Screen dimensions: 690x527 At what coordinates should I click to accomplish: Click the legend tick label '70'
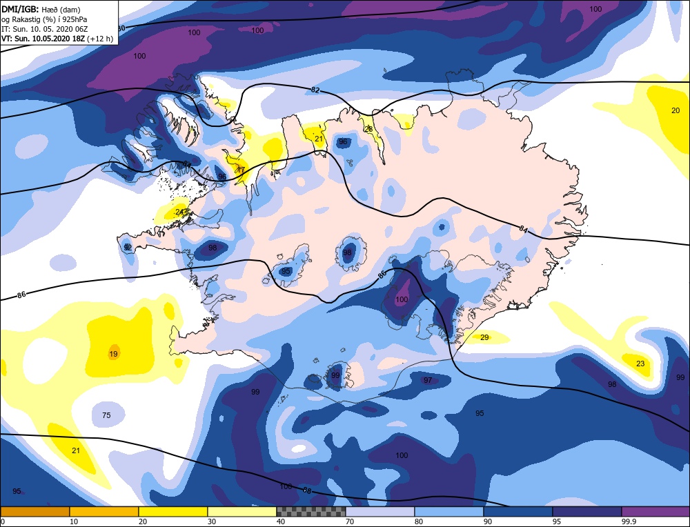click(x=350, y=521)
